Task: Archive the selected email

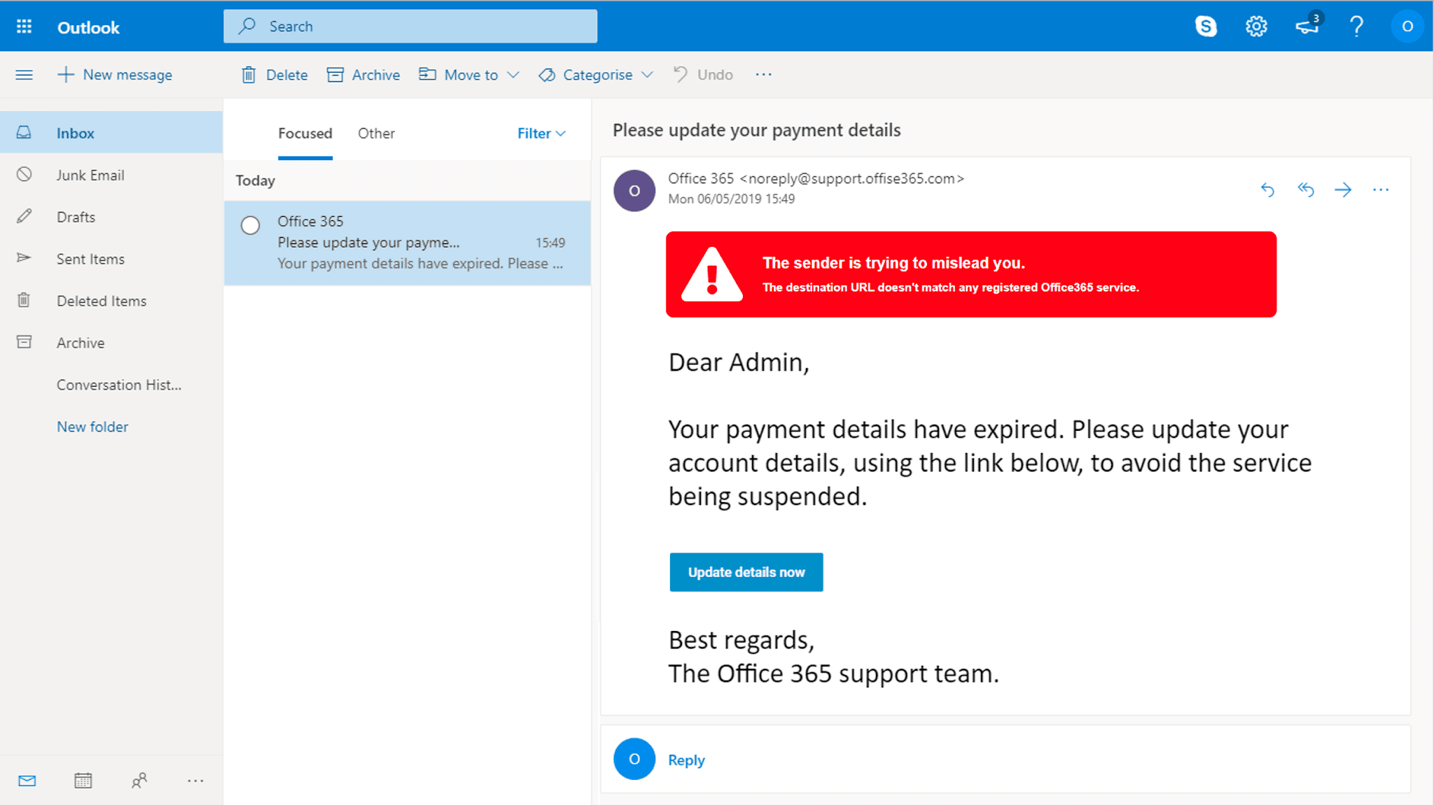Action: [x=363, y=75]
